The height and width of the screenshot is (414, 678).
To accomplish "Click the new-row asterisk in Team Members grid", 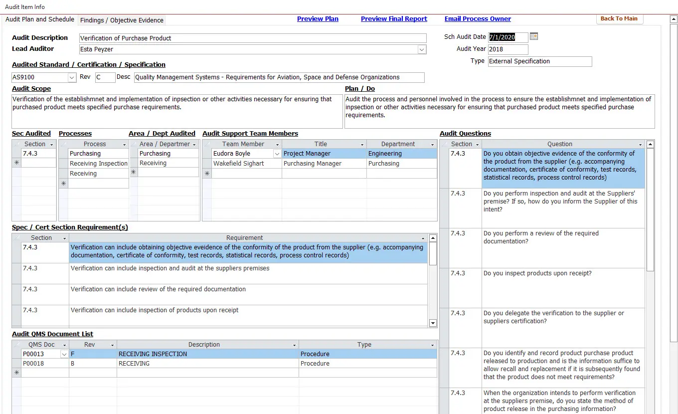I will tap(207, 174).
